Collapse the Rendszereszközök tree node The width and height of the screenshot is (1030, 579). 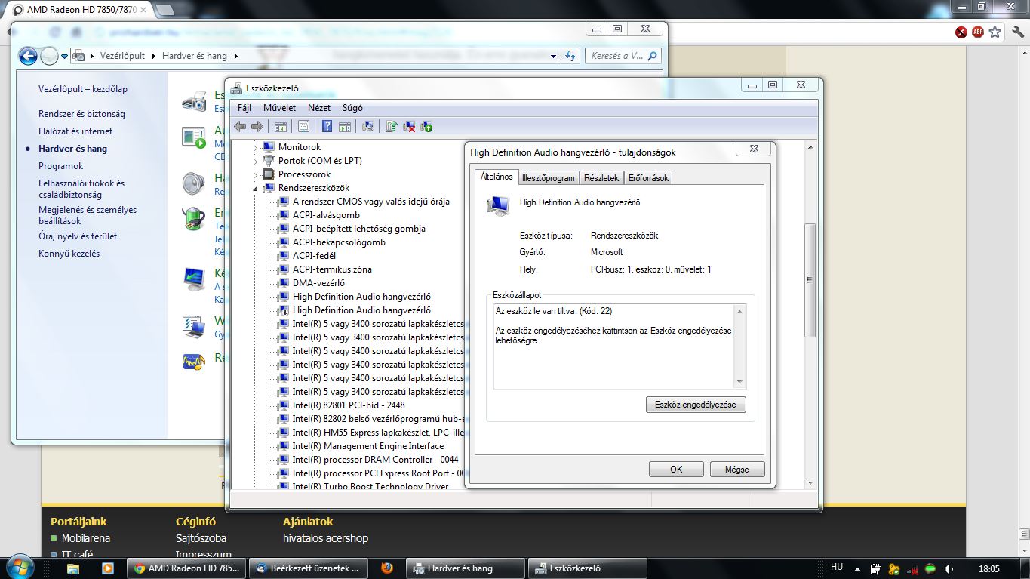pos(255,188)
